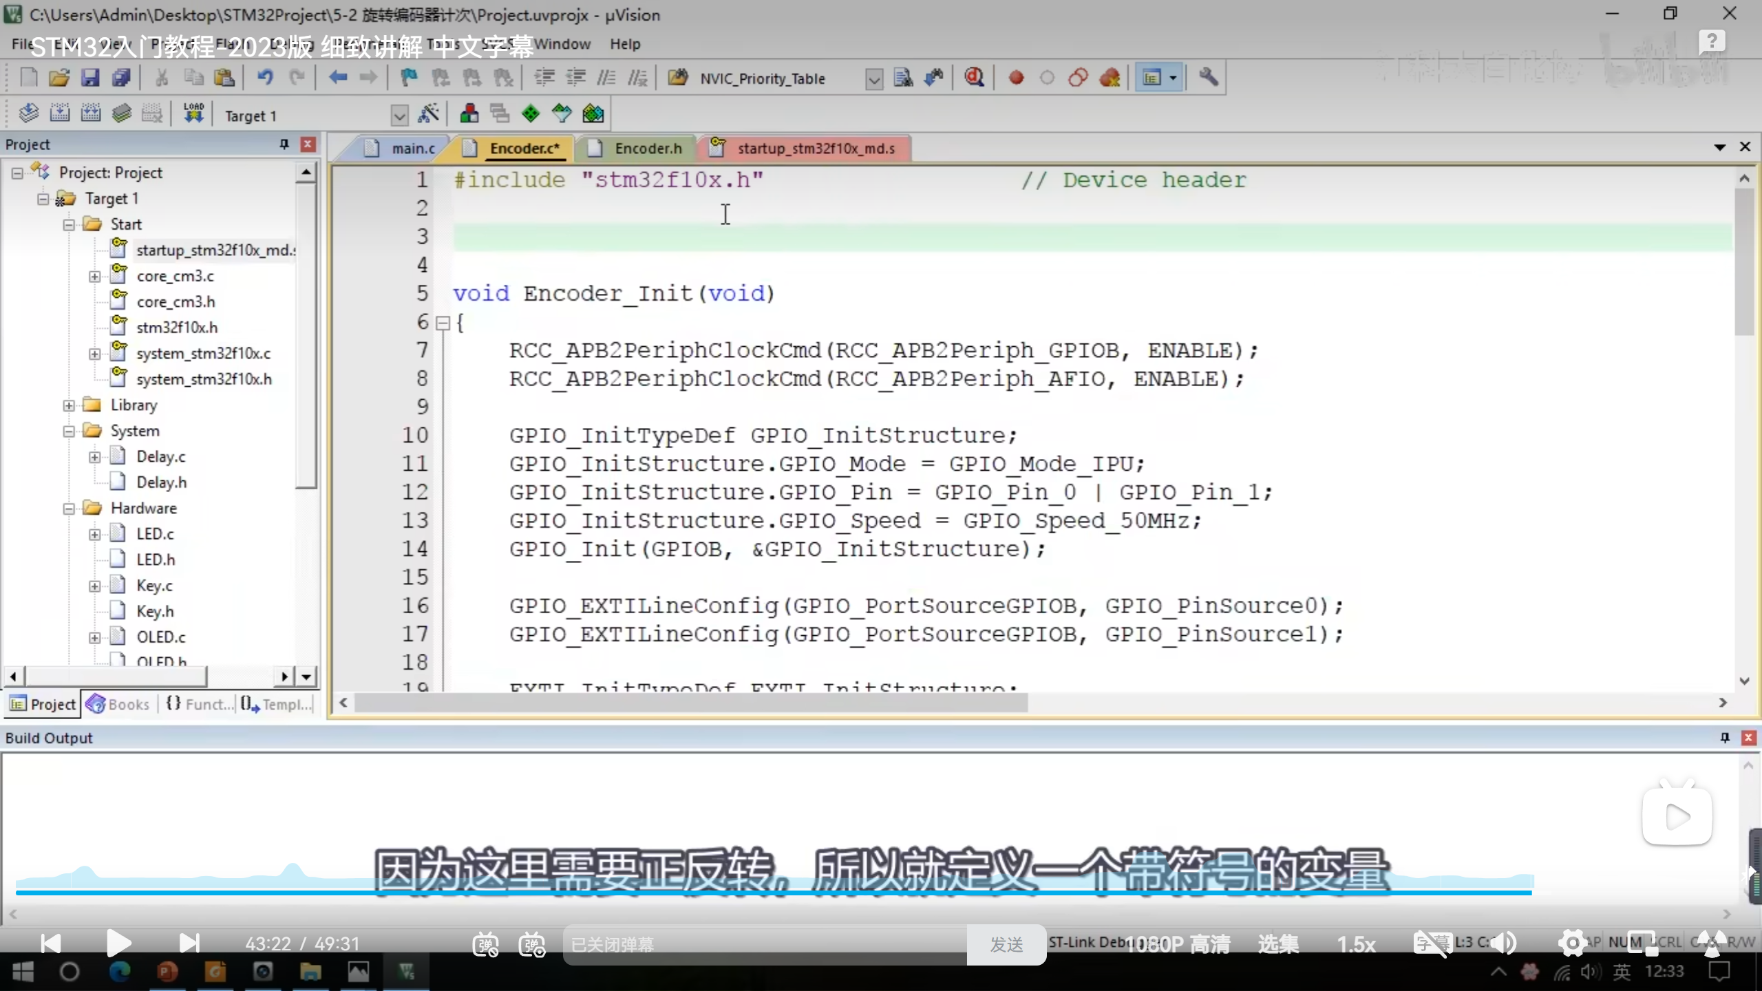Click the Undo arrow icon
This screenshot has height=991, width=1762.
[265, 78]
